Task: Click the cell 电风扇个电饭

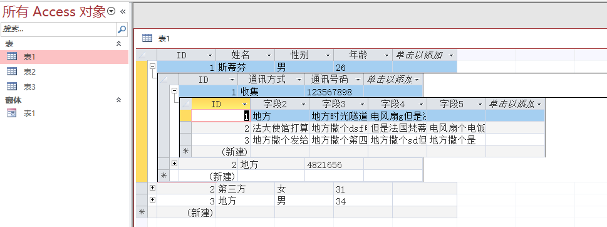Action: [x=456, y=128]
